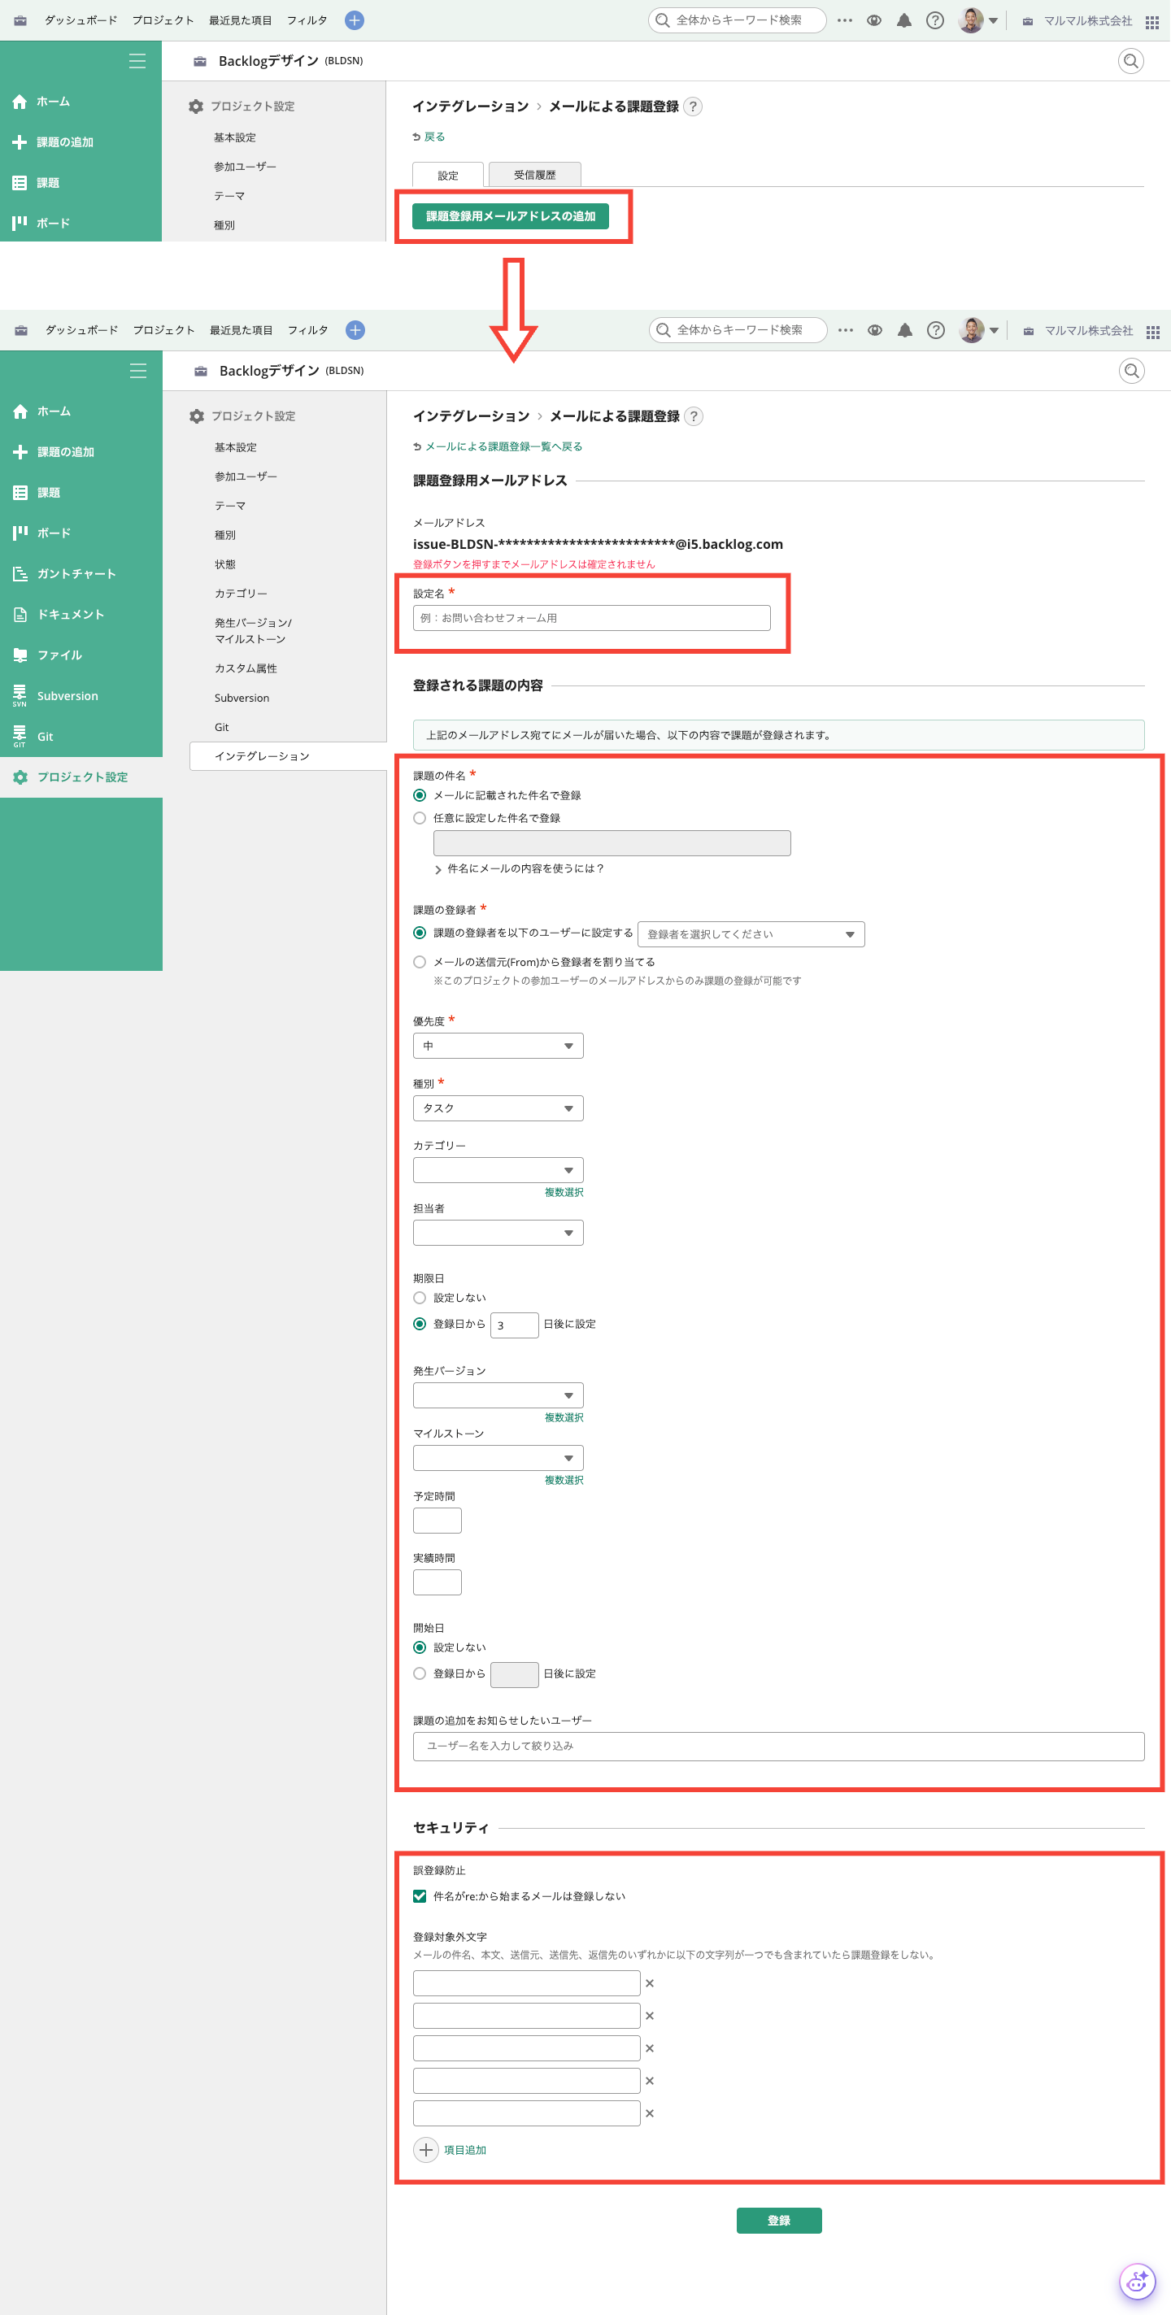
Task: Open the three-dots menu in lower screen's navbar
Action: [x=846, y=330]
